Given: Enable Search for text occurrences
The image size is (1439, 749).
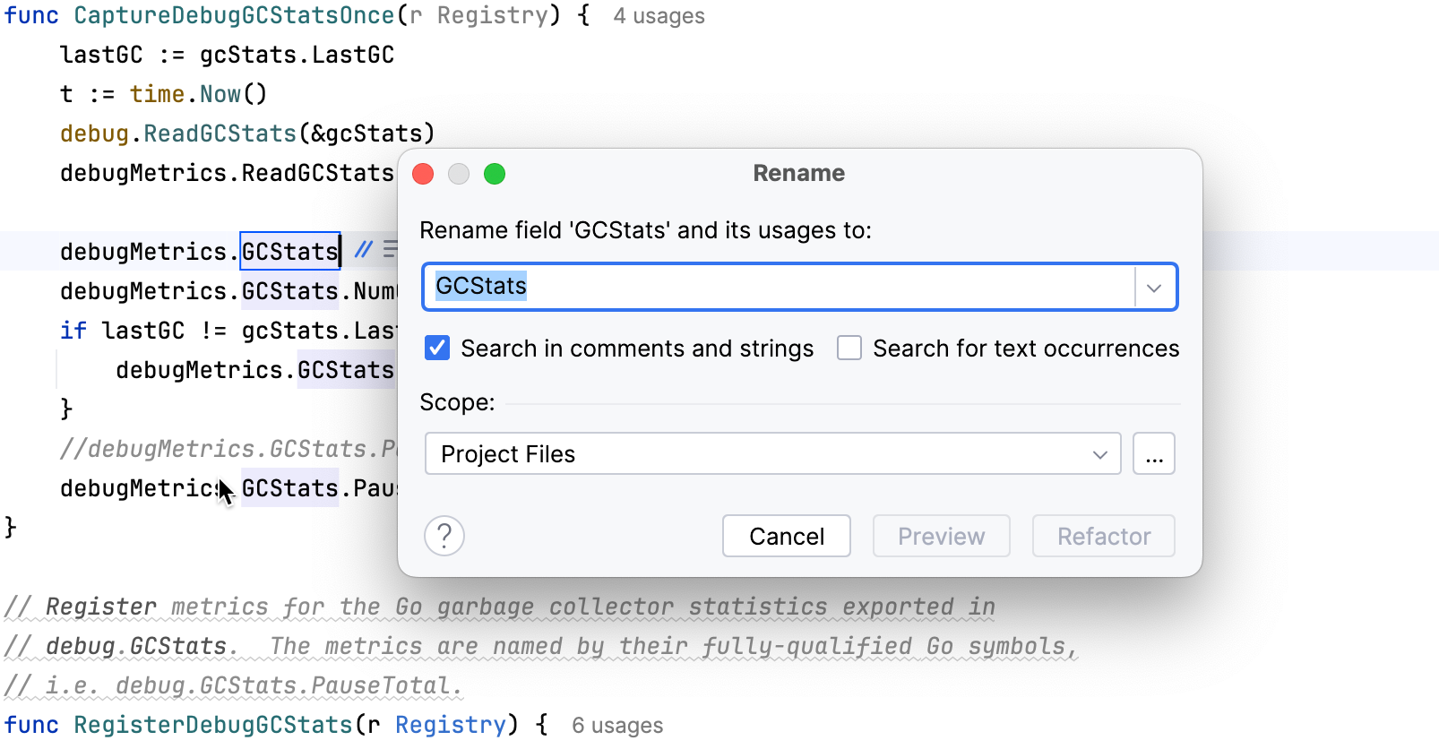Looking at the screenshot, I should click(x=849, y=349).
